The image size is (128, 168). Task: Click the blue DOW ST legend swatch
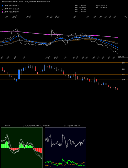click(3, 6)
